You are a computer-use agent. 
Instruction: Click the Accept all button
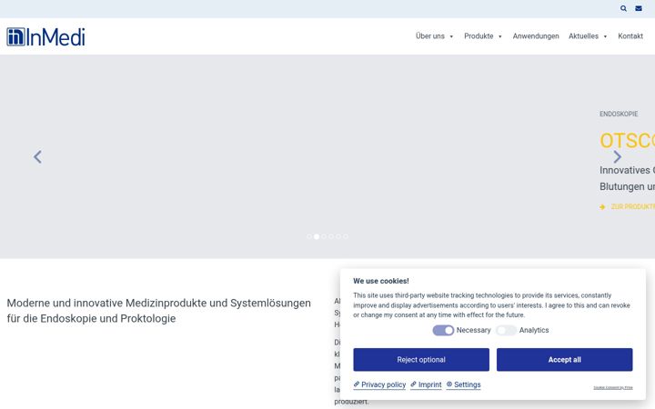pos(564,360)
